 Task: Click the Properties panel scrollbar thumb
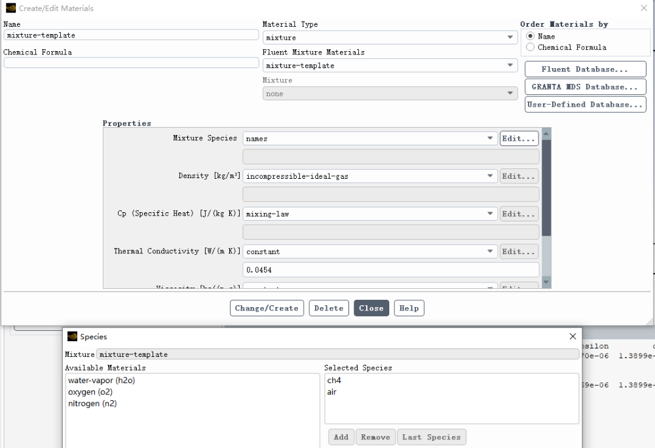(x=546, y=188)
